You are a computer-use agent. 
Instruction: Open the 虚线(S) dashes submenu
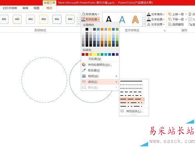[x=100, y=82]
